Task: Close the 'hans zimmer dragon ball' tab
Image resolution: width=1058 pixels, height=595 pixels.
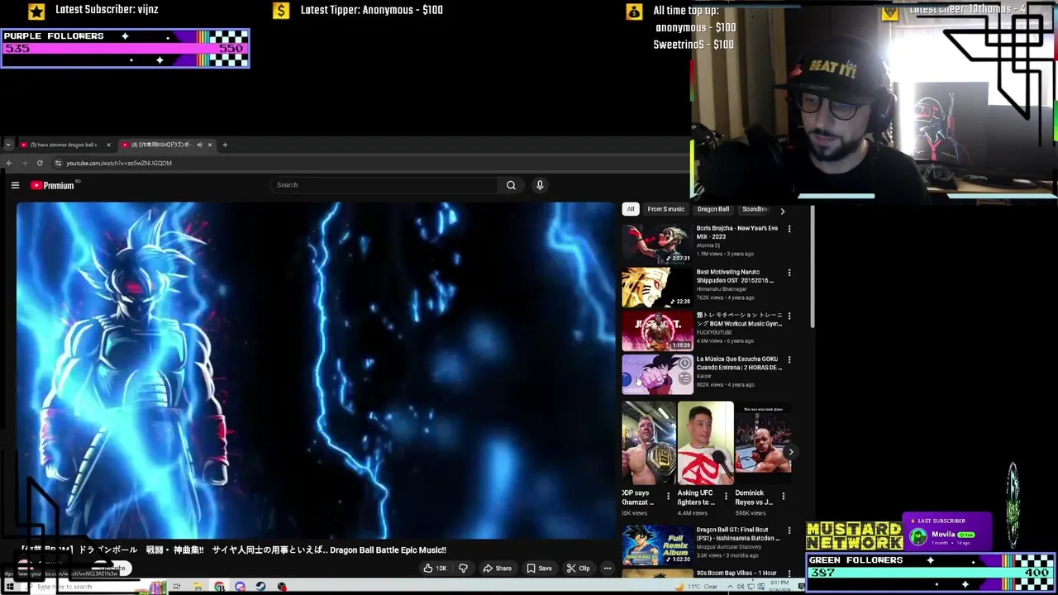Action: pyautogui.click(x=108, y=145)
